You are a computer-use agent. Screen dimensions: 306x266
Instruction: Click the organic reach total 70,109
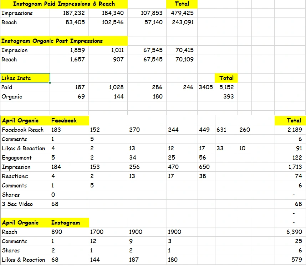pos(182,59)
